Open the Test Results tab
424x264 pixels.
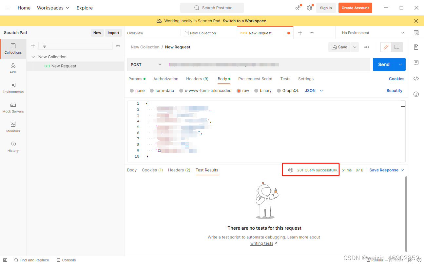207,170
